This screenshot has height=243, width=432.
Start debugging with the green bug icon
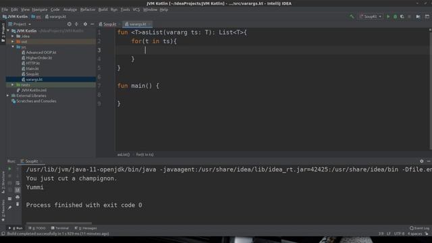[395, 16]
